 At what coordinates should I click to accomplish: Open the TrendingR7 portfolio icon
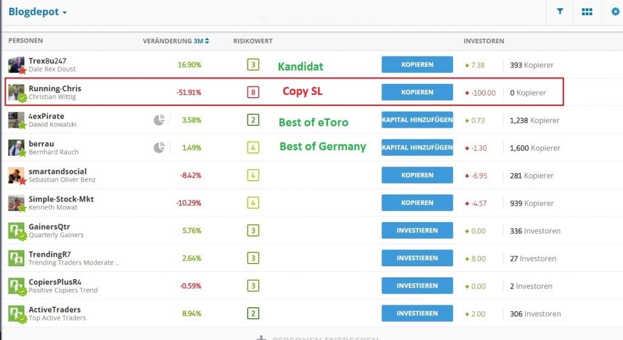click(x=16, y=258)
